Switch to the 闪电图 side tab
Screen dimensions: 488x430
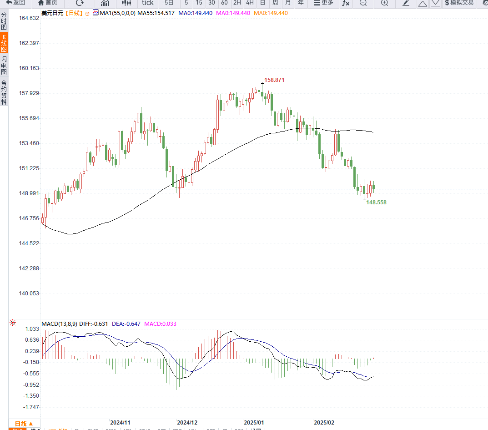pyautogui.click(x=4, y=66)
